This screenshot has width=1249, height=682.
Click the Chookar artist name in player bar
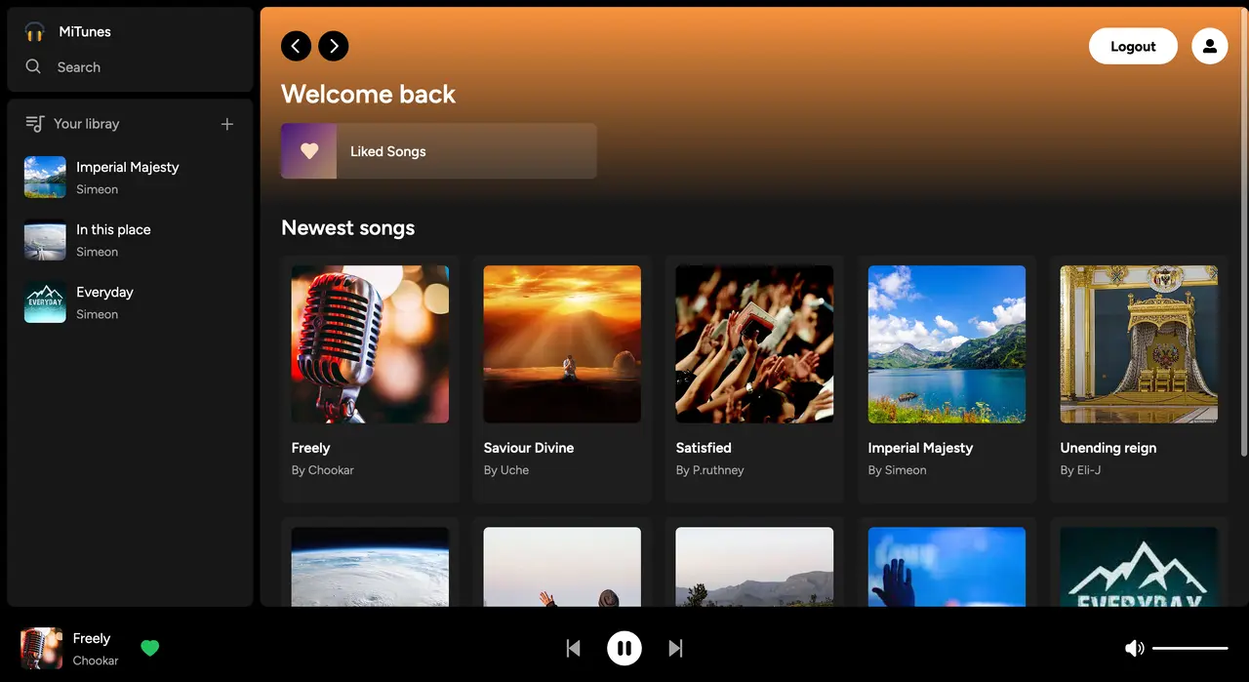(x=96, y=661)
